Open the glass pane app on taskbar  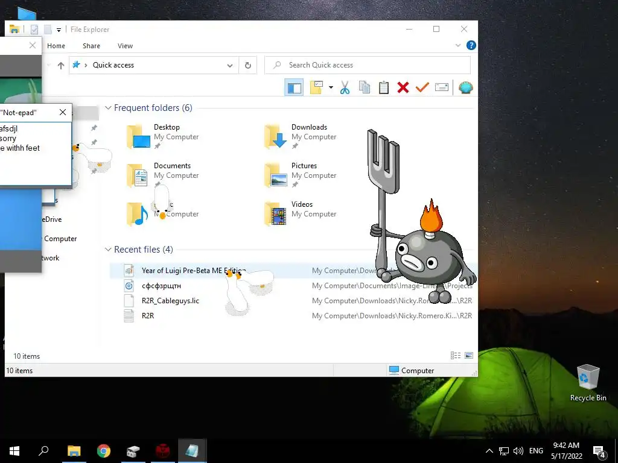click(x=193, y=451)
